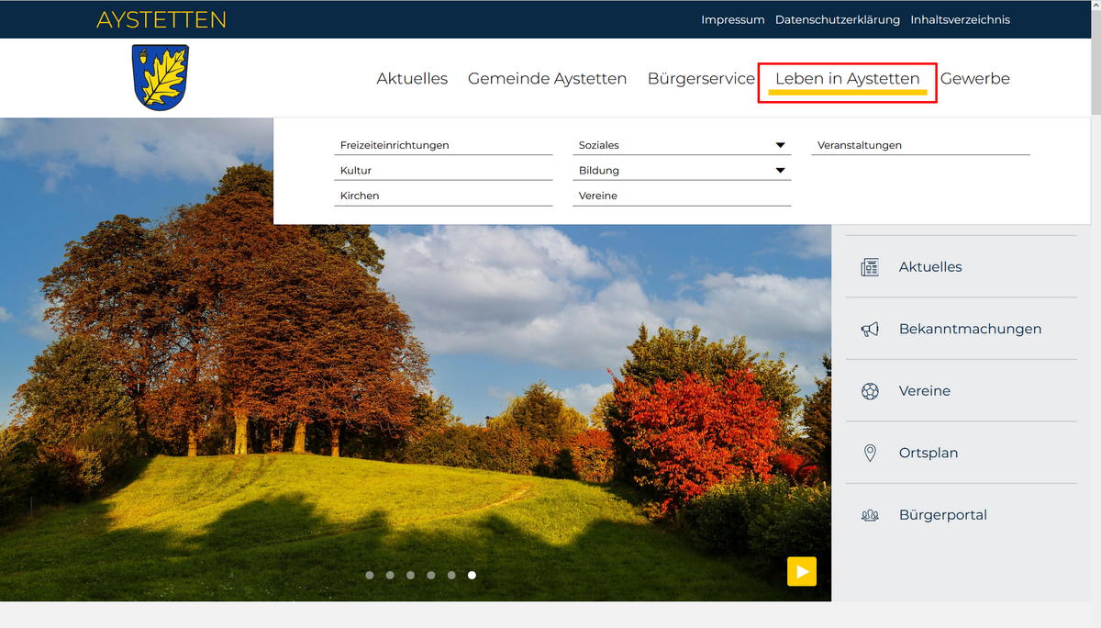Click the AYSTETTEN site title
The width and height of the screenshot is (1101, 628).
[161, 20]
